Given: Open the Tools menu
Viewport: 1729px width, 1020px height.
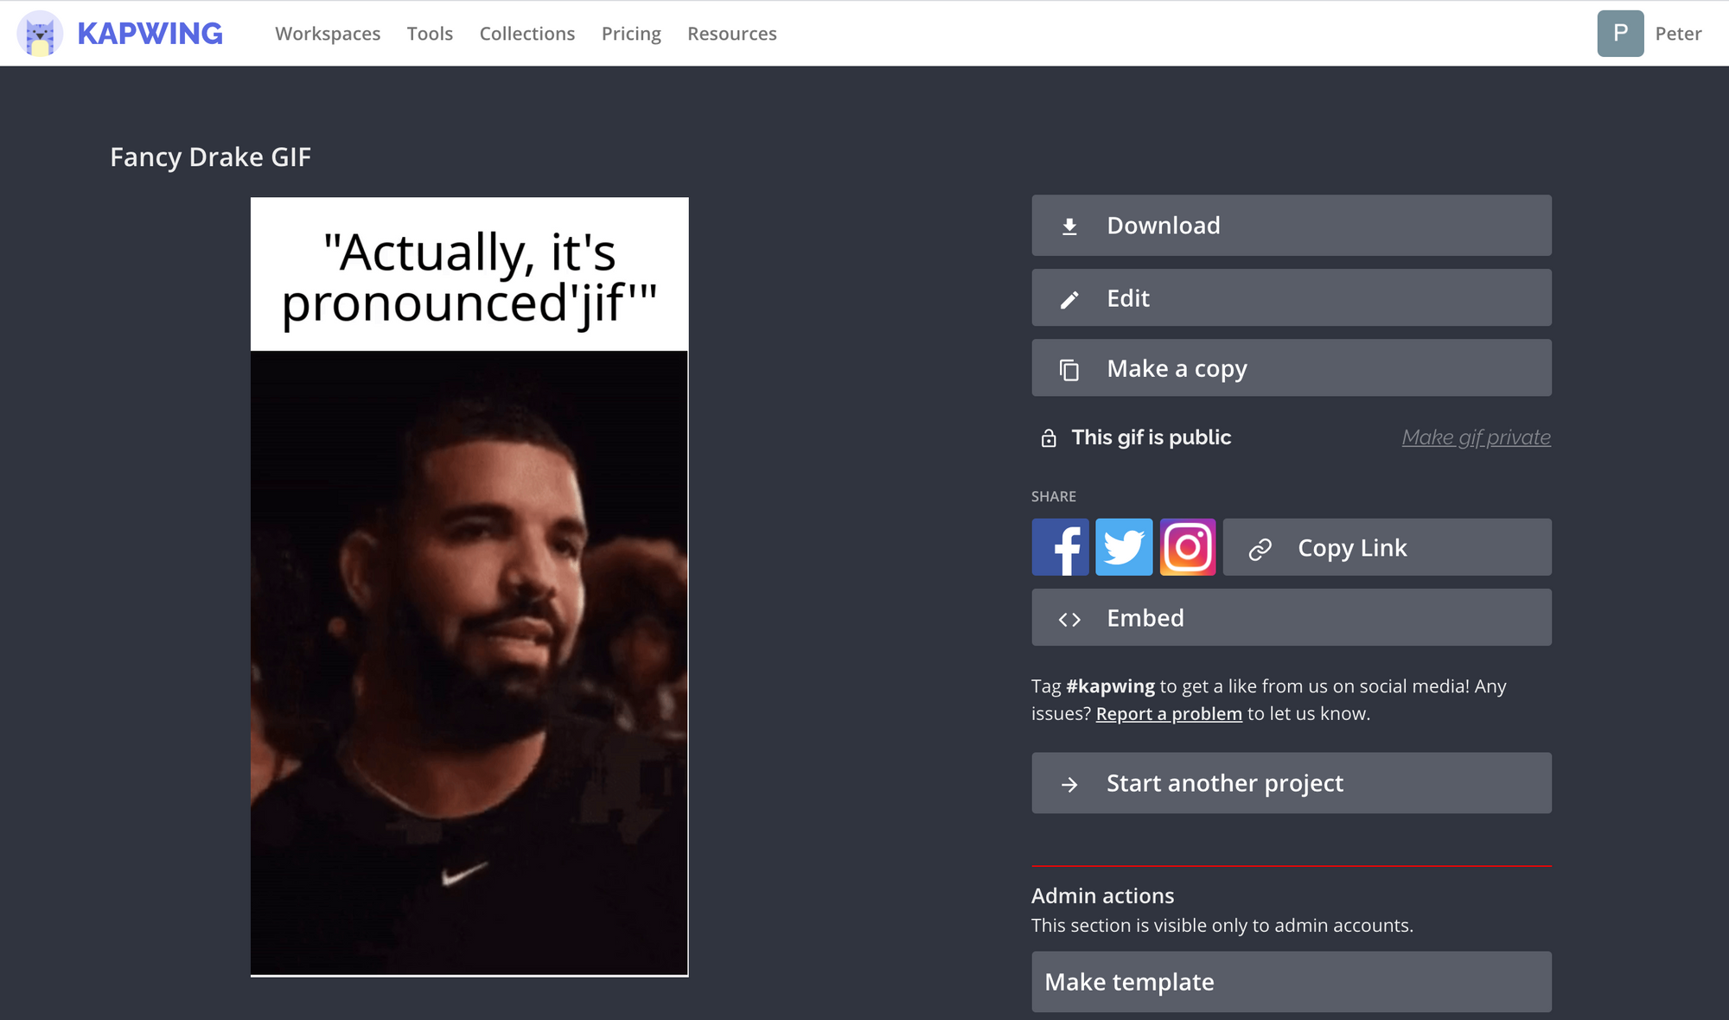Looking at the screenshot, I should click(430, 34).
